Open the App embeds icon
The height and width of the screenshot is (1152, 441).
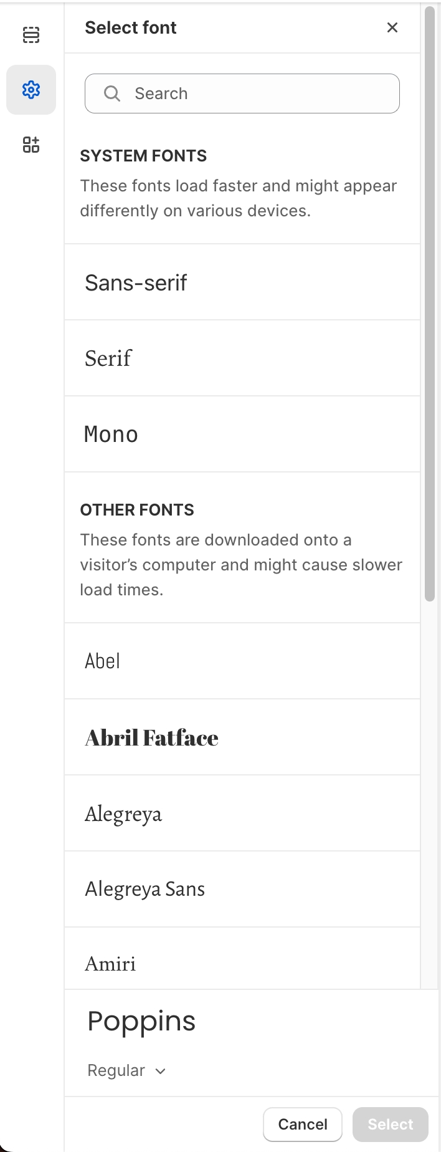pos(31,145)
